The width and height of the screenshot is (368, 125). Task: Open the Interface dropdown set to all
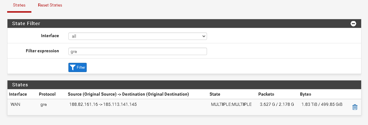137,36
